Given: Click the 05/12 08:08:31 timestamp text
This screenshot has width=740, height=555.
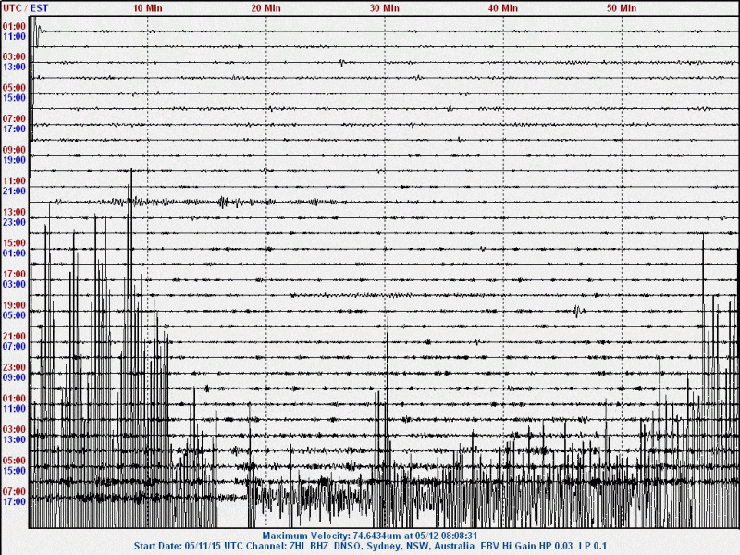Looking at the screenshot, I should 447,536.
